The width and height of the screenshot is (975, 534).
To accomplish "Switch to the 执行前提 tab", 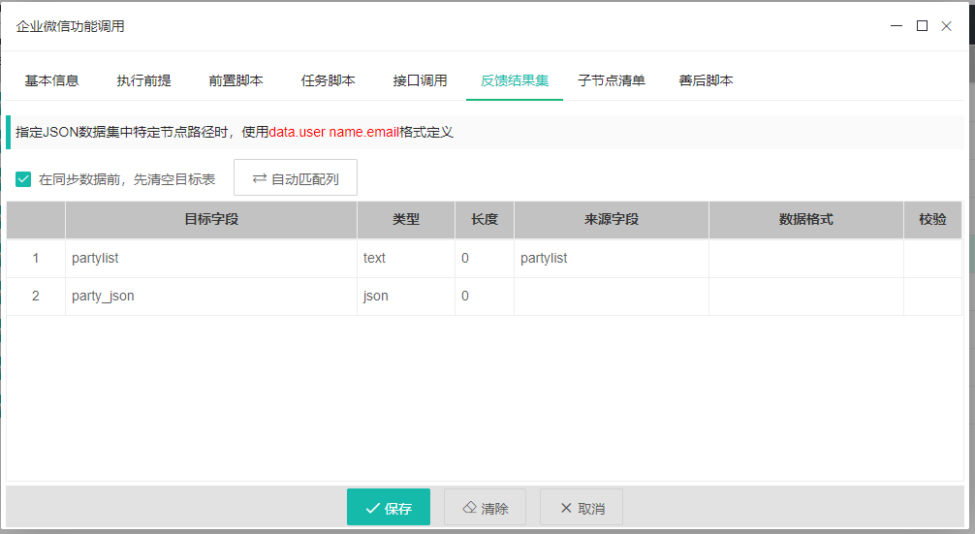I will pyautogui.click(x=143, y=80).
